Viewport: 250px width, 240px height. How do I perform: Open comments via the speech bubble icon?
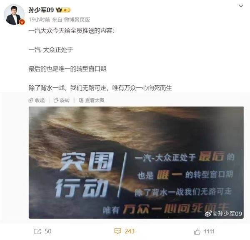tap(117, 231)
